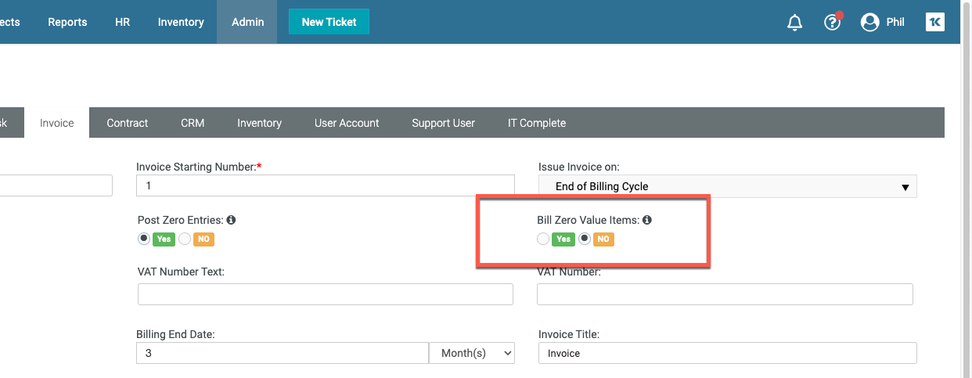Open the Issue Invoice on dropdown
The width and height of the screenshot is (972, 378).
pos(727,186)
